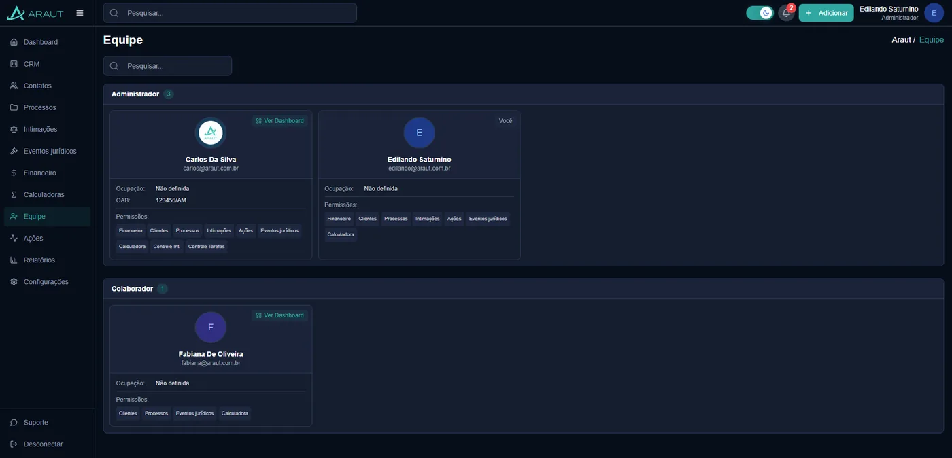Click Edilando Saturnino name in header
The height and width of the screenshot is (458, 952).
[x=889, y=9]
